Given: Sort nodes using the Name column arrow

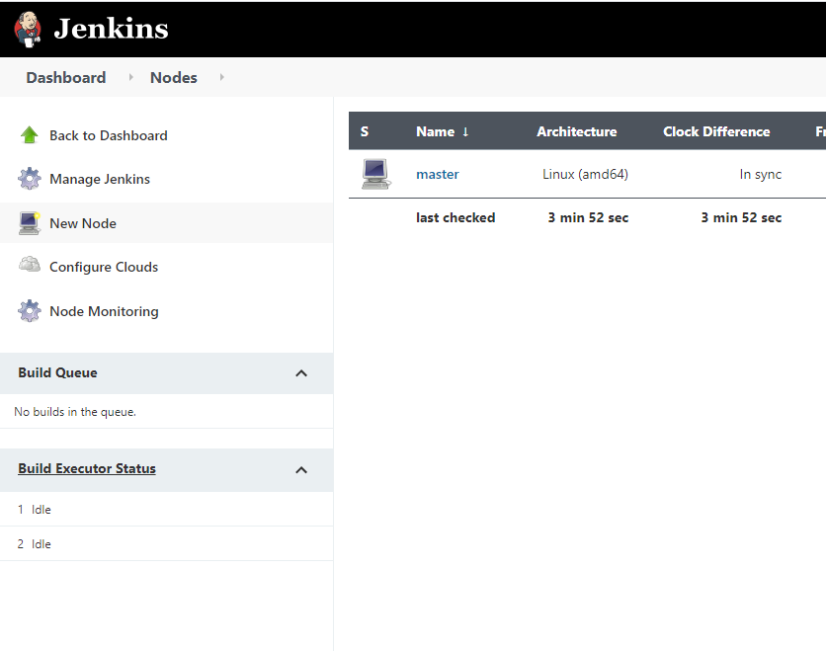Looking at the screenshot, I should coord(465,131).
